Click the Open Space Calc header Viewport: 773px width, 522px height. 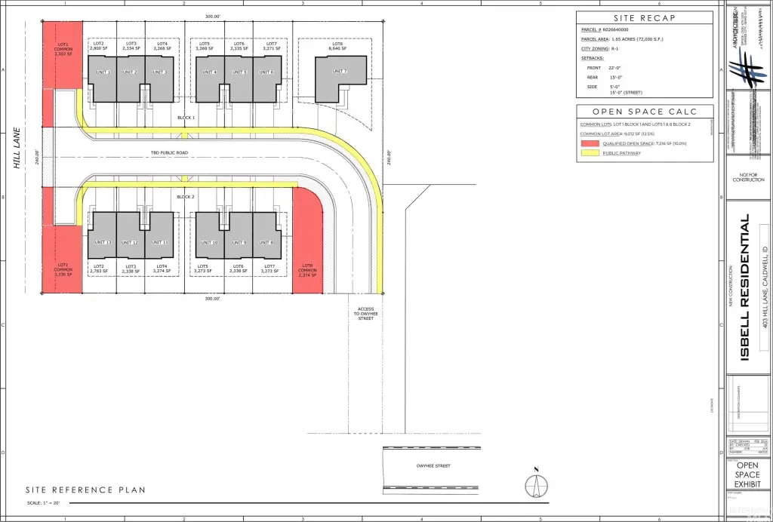(644, 112)
